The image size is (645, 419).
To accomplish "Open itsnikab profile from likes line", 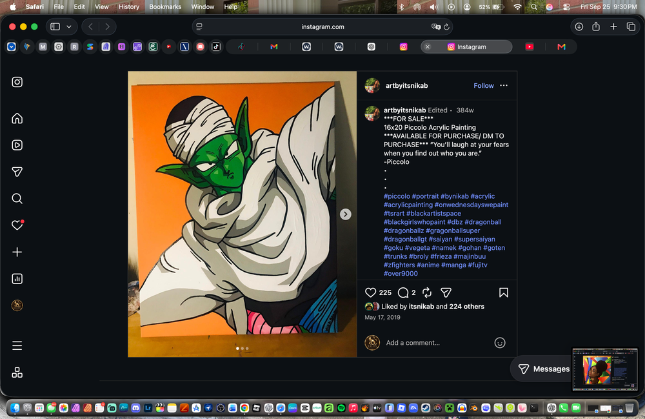I will pos(421,306).
